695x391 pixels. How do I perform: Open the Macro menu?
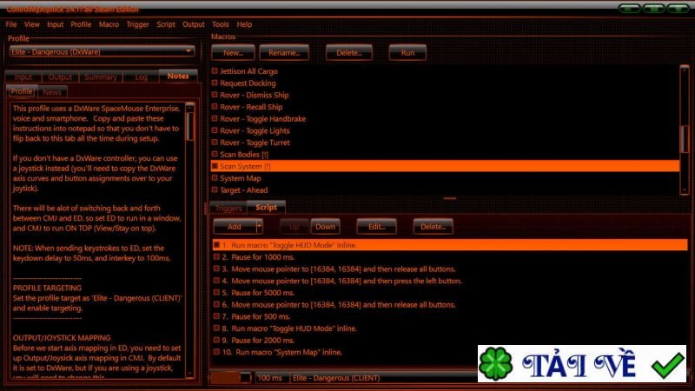109,24
